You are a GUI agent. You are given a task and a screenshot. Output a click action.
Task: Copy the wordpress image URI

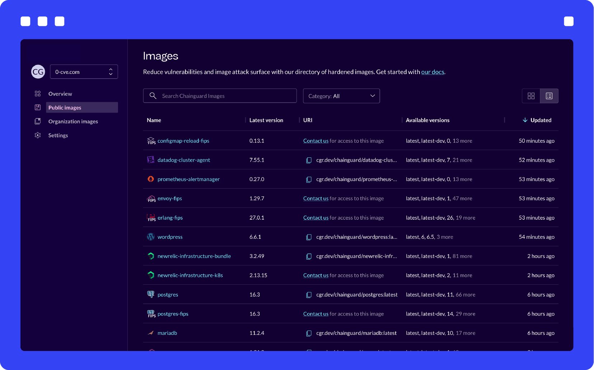(309, 237)
